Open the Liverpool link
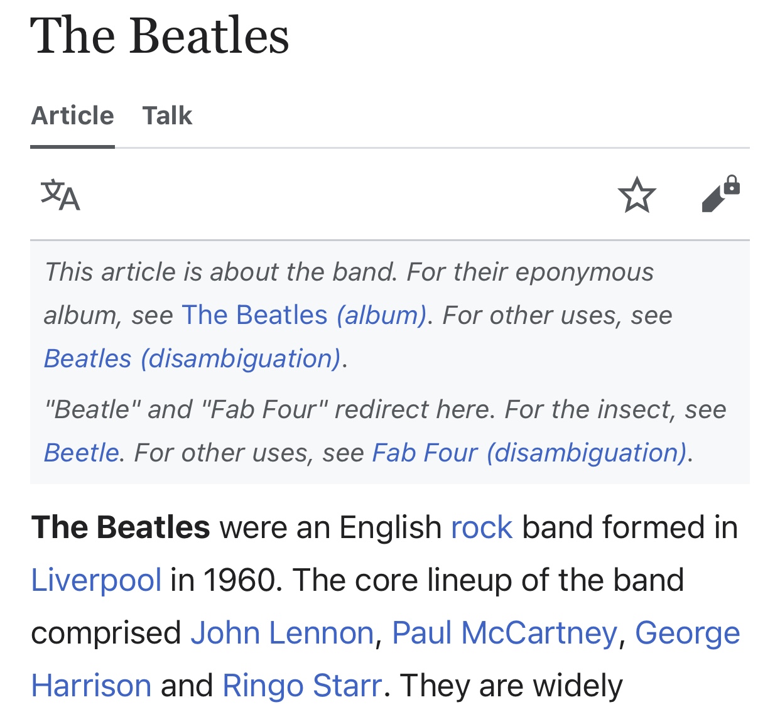Image resolution: width=780 pixels, height=712 pixels. 97,580
